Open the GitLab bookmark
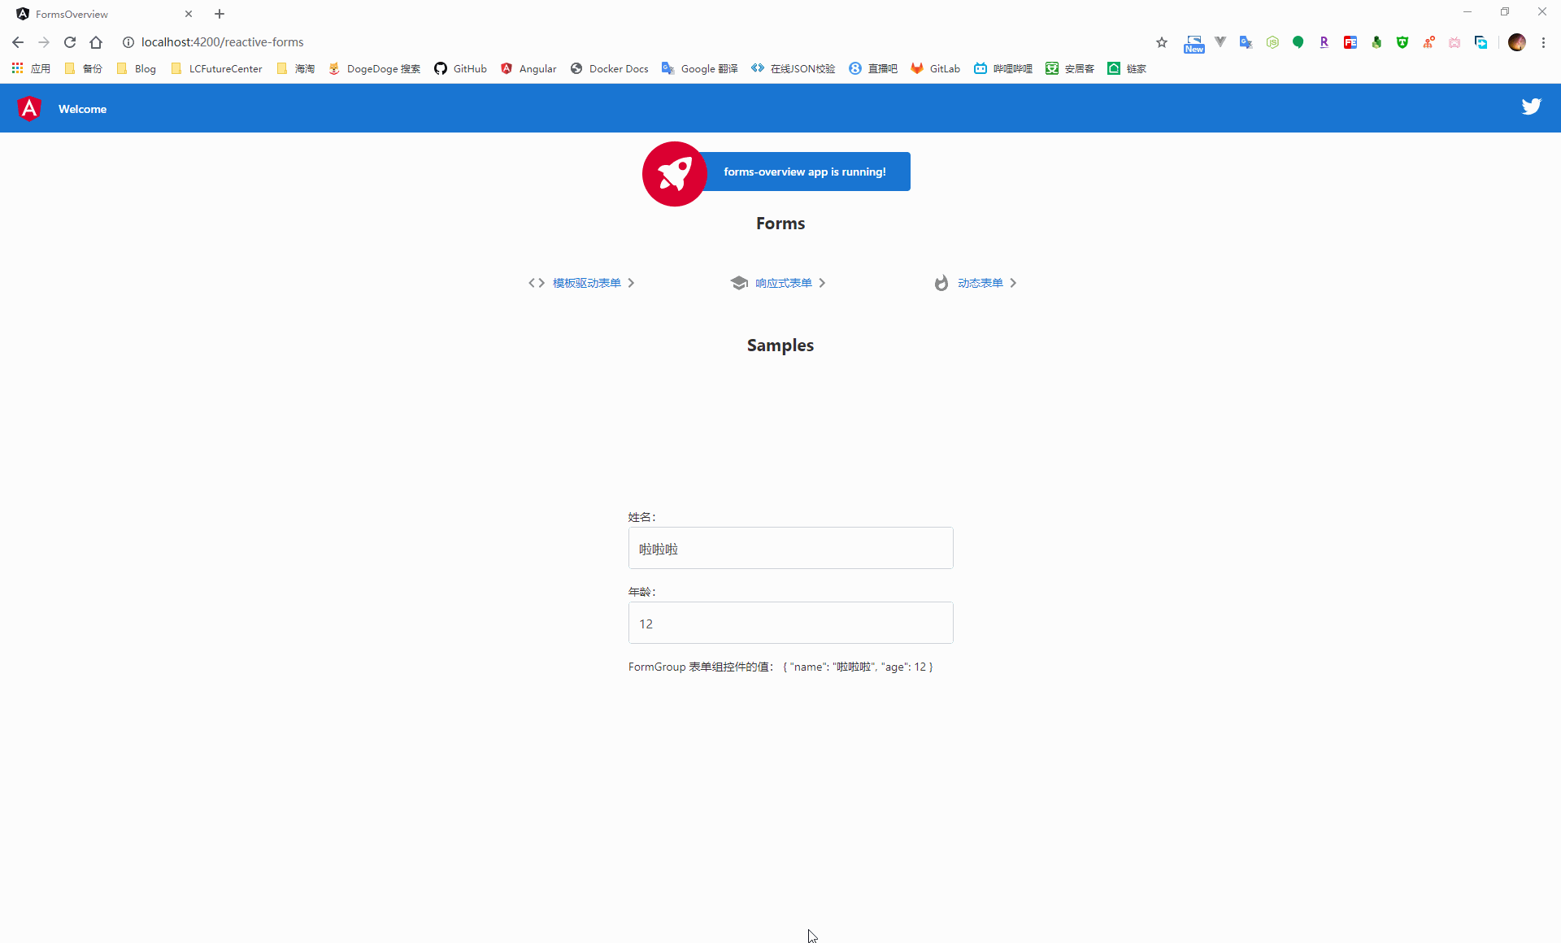Viewport: 1561px width, 943px height. pyautogui.click(x=935, y=68)
